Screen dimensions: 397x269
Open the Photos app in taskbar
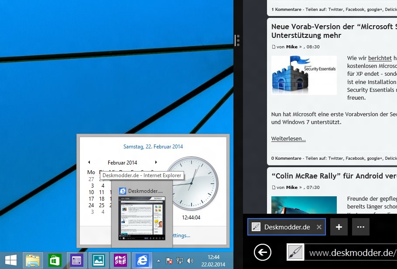coord(99,260)
